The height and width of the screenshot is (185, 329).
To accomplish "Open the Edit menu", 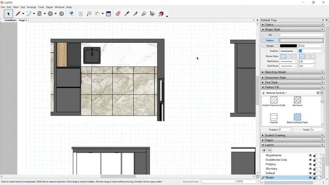I will coord(9,7).
